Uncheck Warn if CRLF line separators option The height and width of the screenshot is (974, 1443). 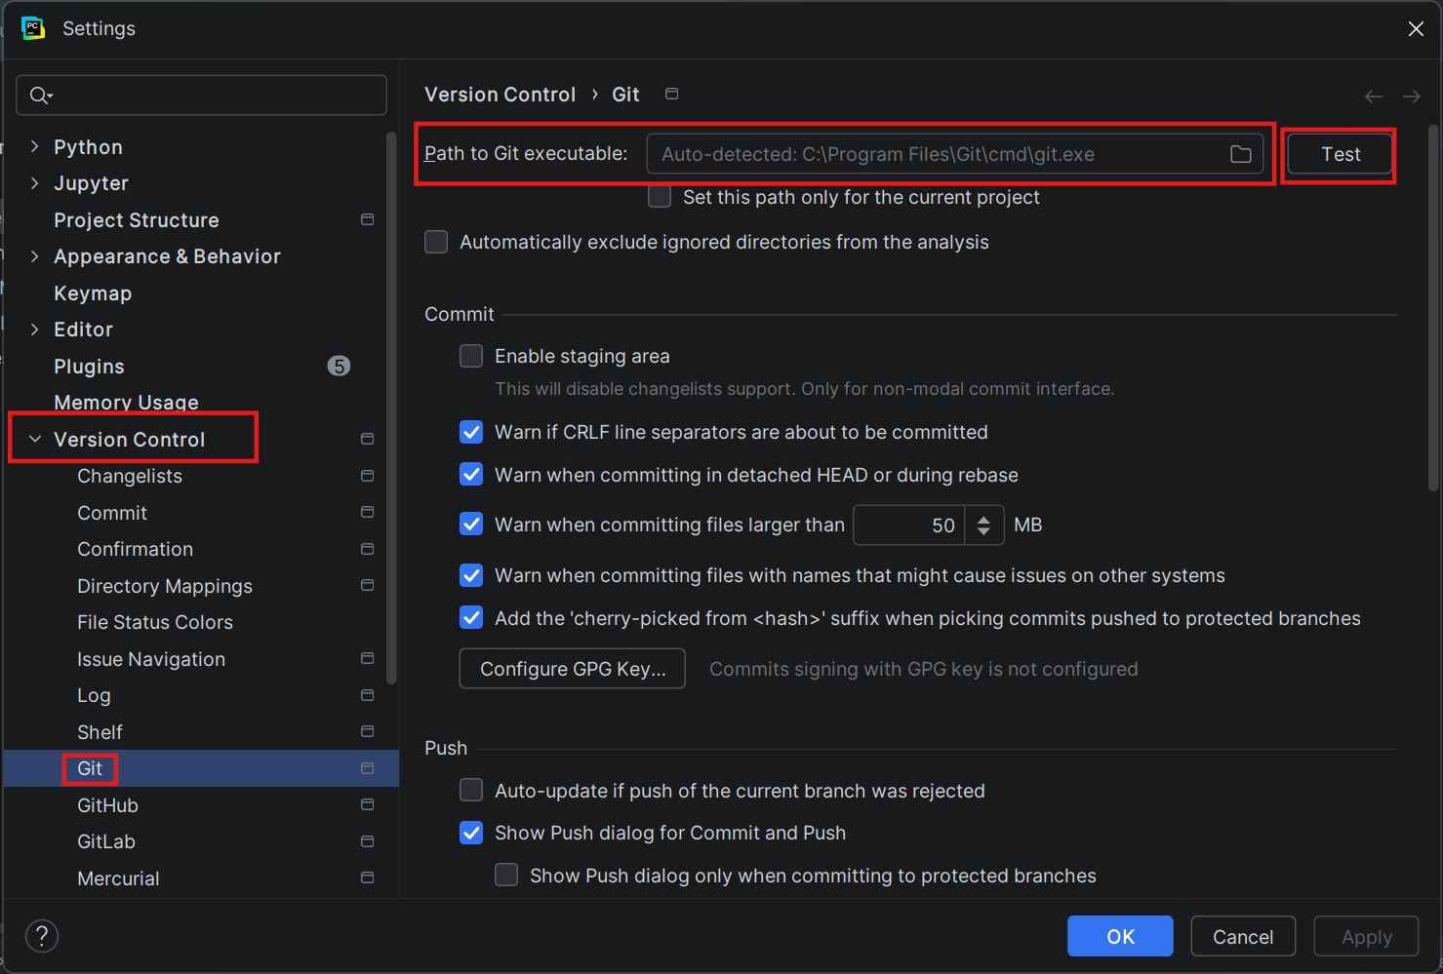click(471, 432)
